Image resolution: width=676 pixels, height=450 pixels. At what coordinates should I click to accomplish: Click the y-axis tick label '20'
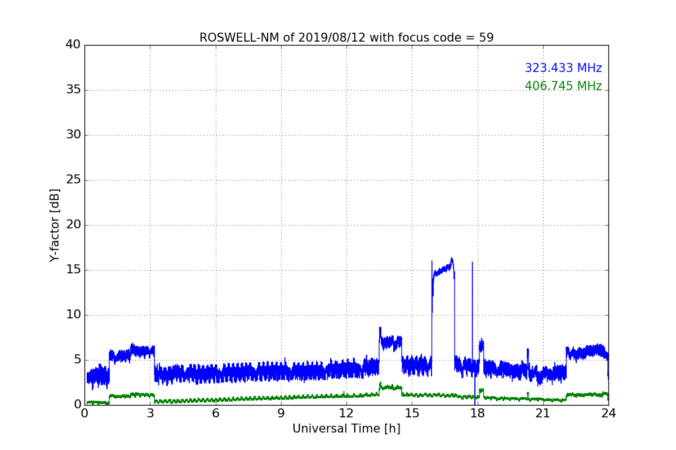pyautogui.click(x=73, y=225)
